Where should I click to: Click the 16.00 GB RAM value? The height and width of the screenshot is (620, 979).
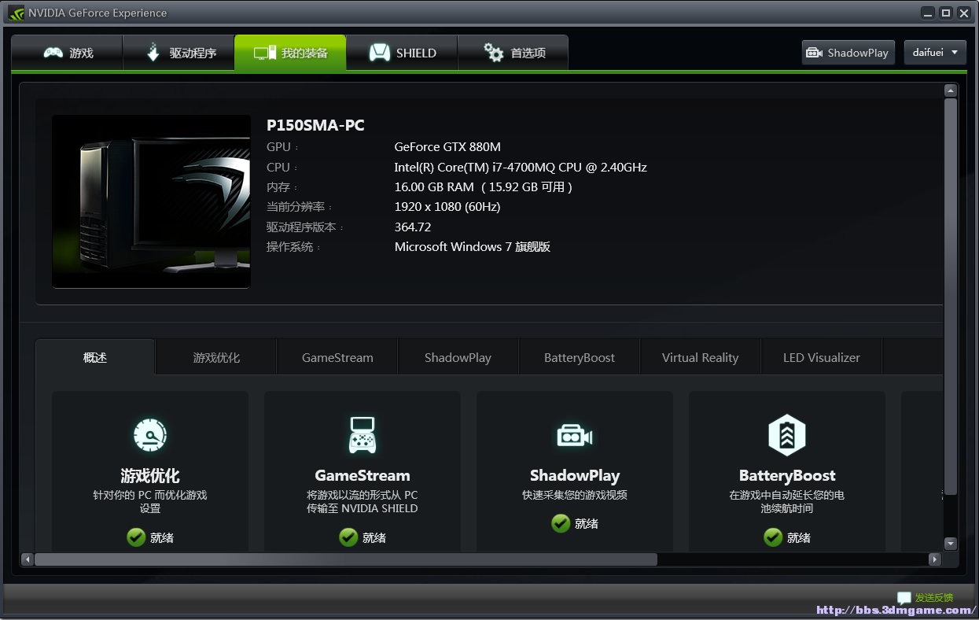[484, 187]
